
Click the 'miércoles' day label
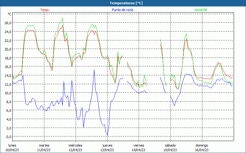[x=75, y=145]
